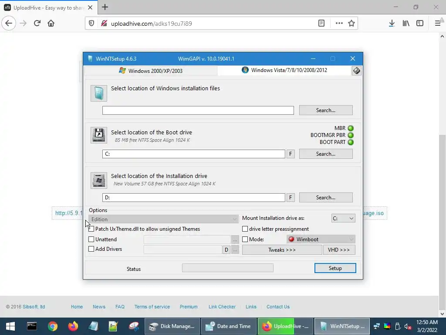Close the UploadHive tab

click(90, 7)
